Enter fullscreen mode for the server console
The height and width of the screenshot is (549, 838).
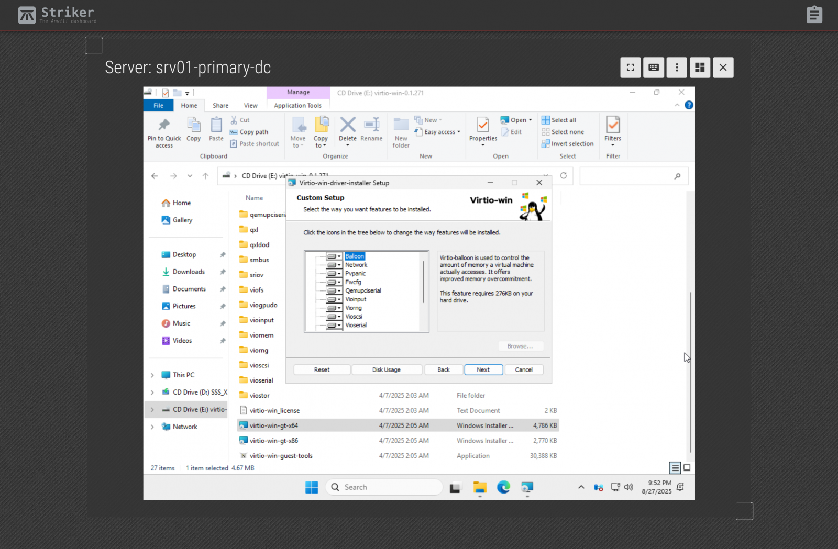631,68
